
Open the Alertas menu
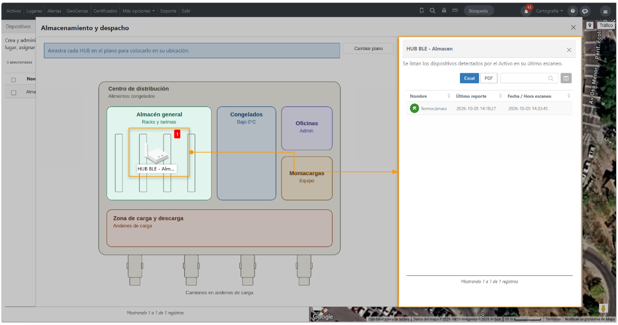tap(54, 11)
